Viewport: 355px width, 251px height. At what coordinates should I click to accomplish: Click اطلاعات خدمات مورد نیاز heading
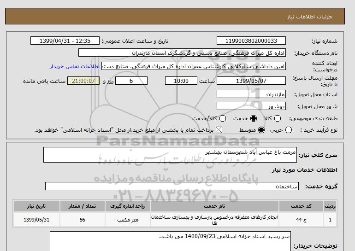pos(304,170)
